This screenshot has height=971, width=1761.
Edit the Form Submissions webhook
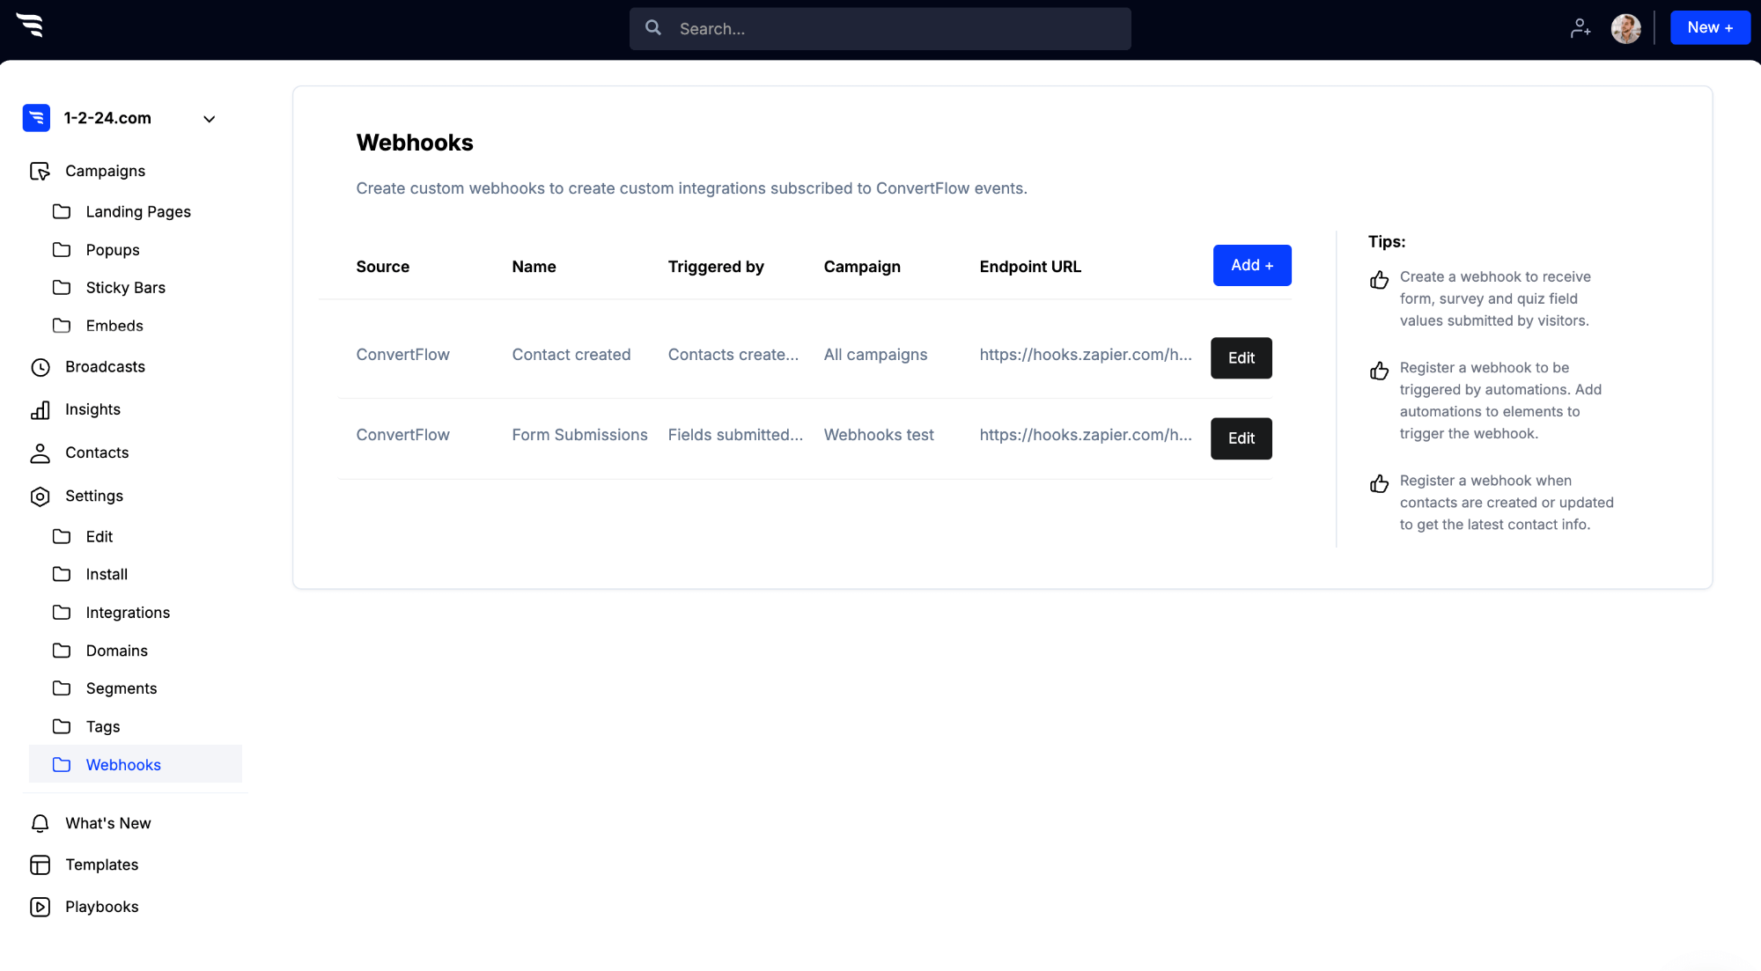[x=1242, y=438]
